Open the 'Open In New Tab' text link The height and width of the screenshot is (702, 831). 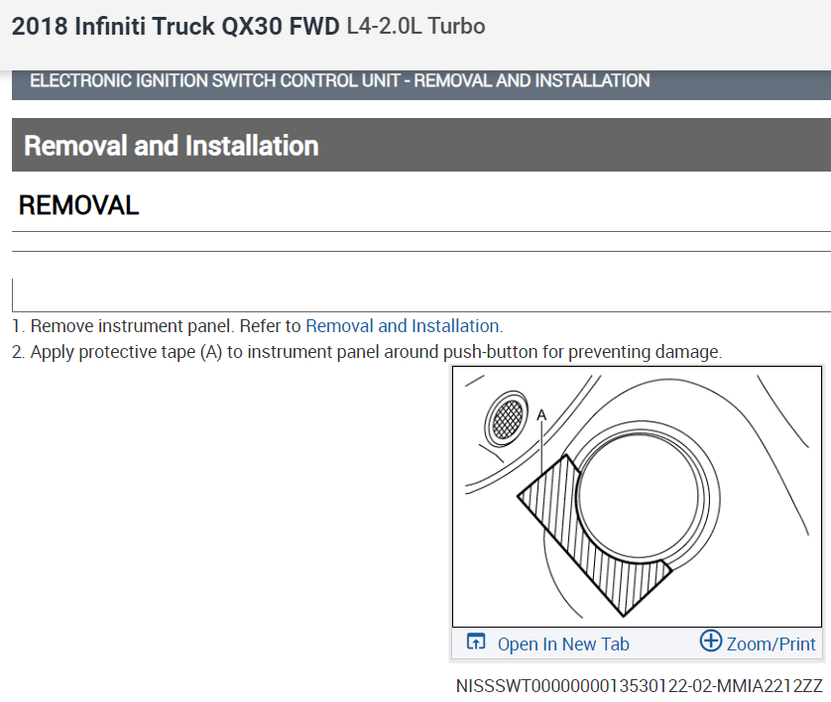pyautogui.click(x=562, y=644)
